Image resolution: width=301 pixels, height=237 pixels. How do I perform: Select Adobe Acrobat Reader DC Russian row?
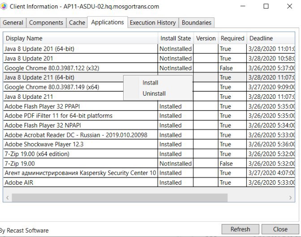click(149, 135)
